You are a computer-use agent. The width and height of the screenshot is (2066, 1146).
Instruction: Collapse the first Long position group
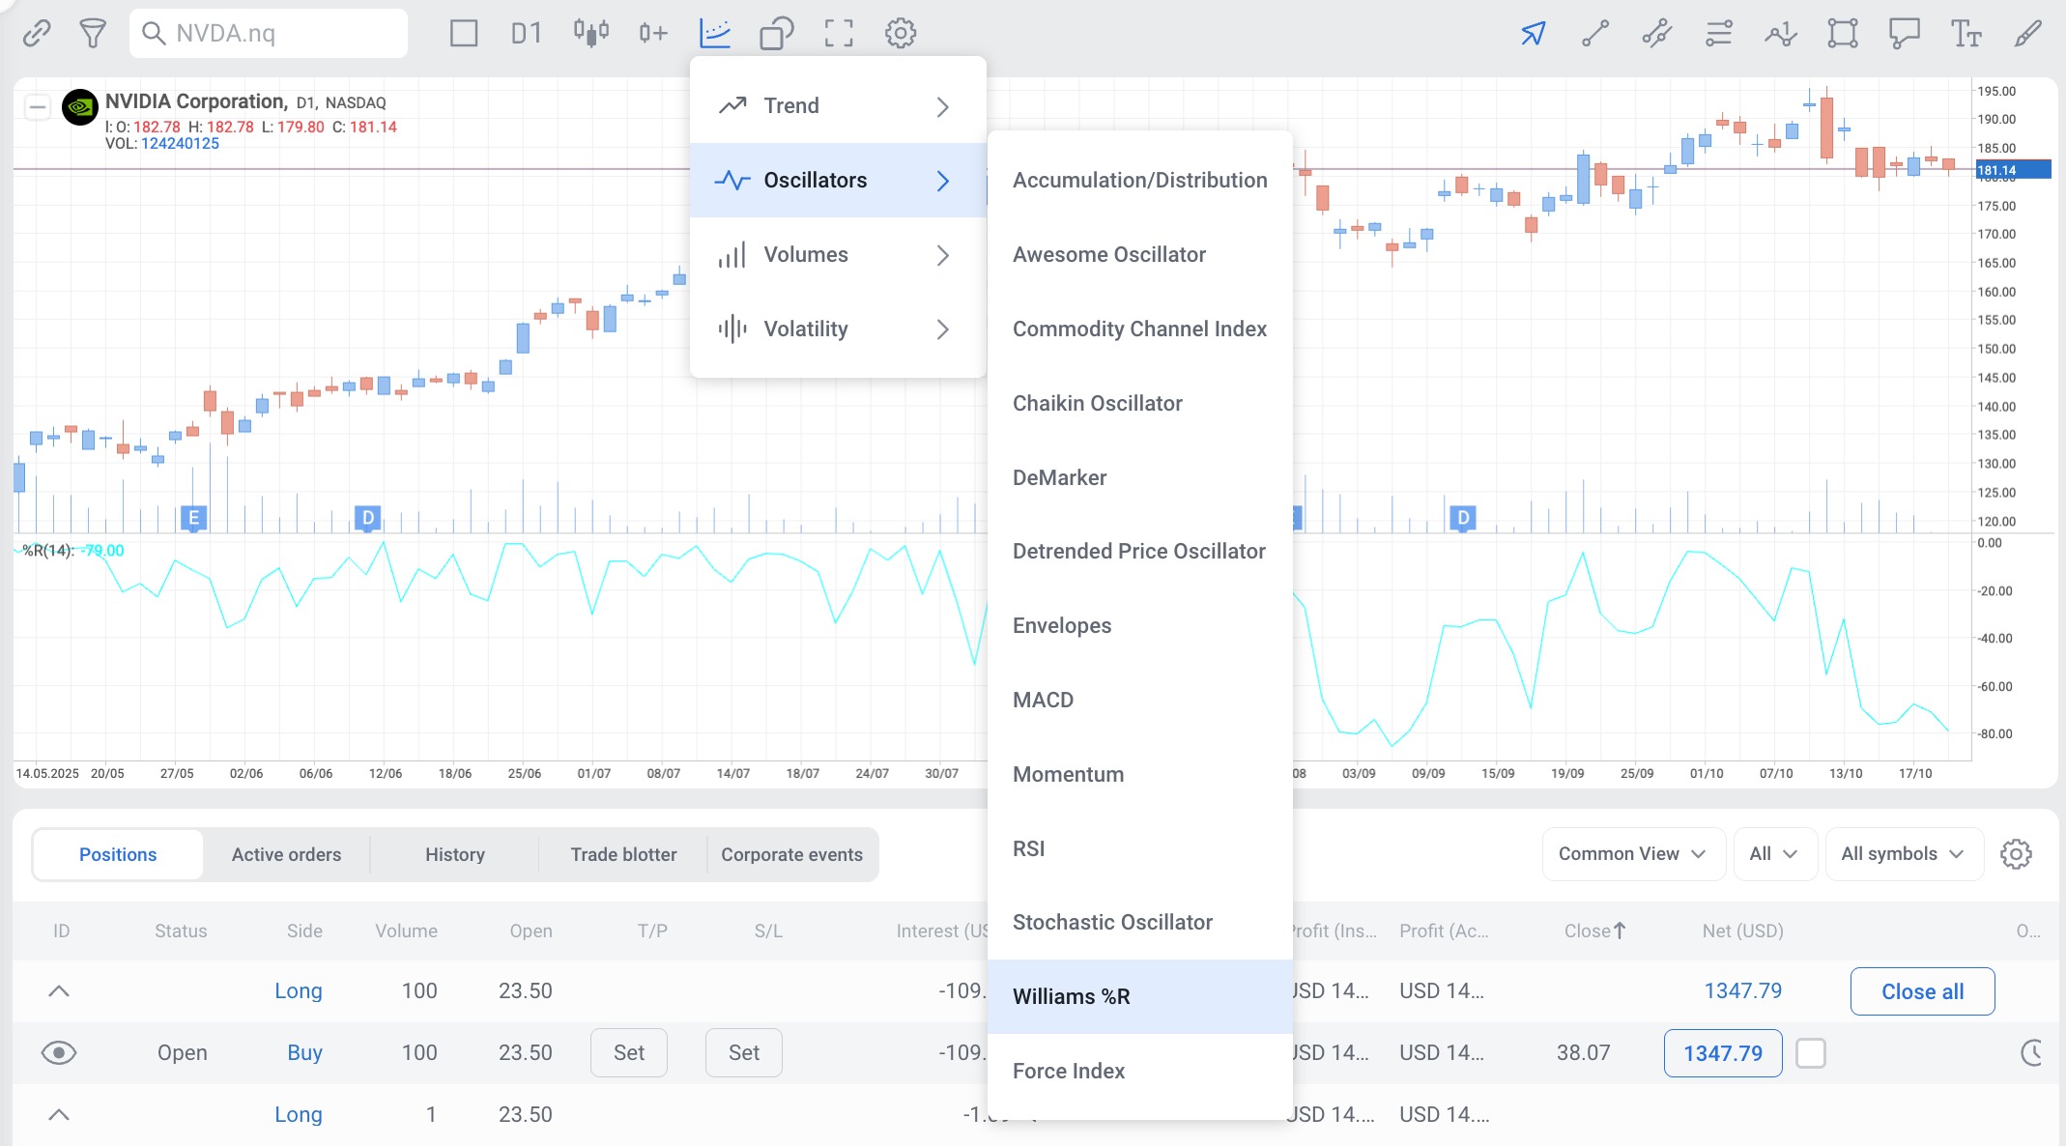(x=59, y=990)
